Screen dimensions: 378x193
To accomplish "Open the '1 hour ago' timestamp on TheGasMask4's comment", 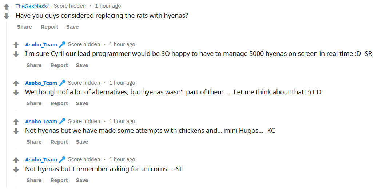I will pyautogui.click(x=108, y=6).
